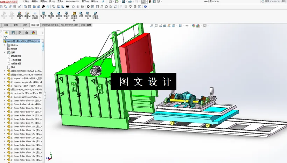Expand the History folder
The height and width of the screenshot is (163, 287).
tap(5, 45)
